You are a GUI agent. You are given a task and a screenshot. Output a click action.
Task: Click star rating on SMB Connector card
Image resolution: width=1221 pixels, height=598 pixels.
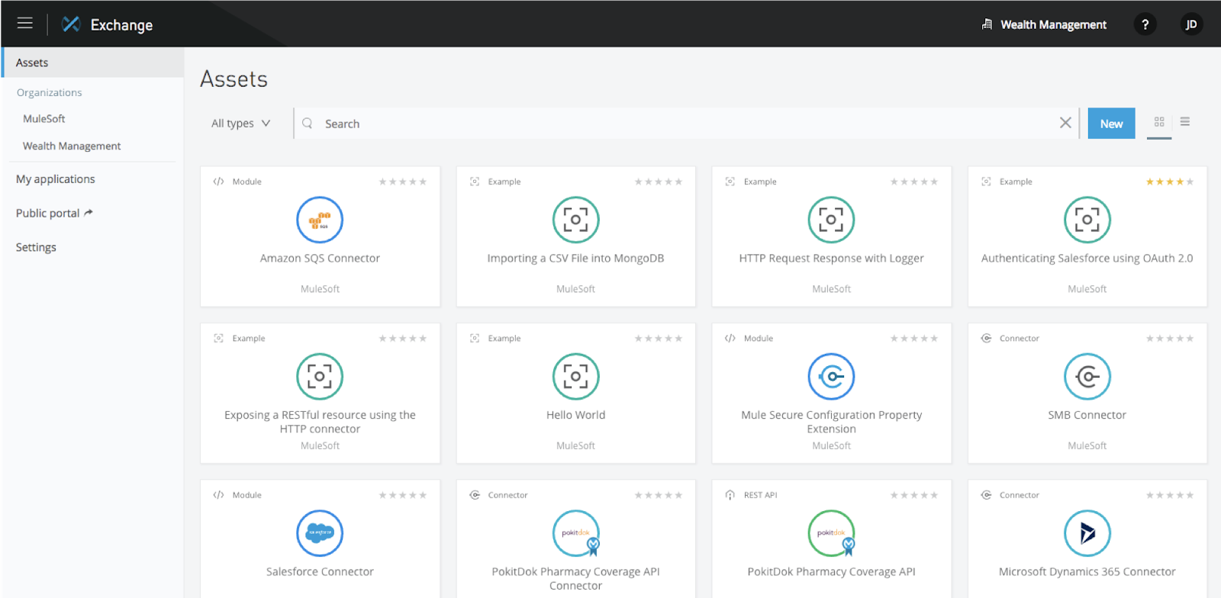1169,338
